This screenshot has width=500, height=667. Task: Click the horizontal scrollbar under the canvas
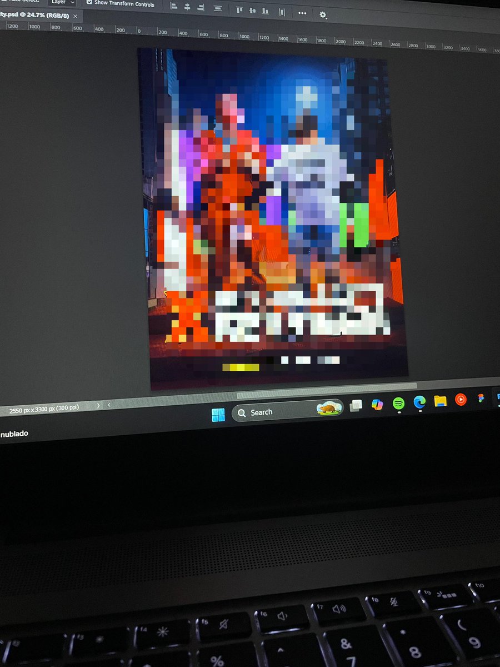tap(327, 391)
